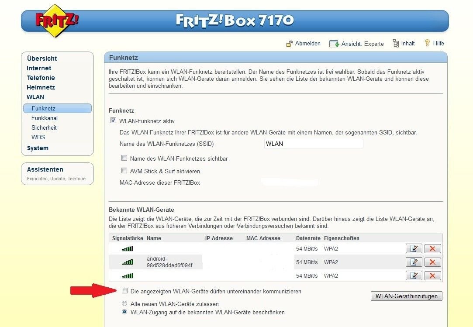473x327 pixels.
Task: Click Hilfe link
Action: click(438, 43)
